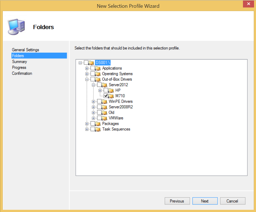Viewport: 256px width, 212px height.
Task: Check the HP folder checkbox
Action: (x=106, y=90)
